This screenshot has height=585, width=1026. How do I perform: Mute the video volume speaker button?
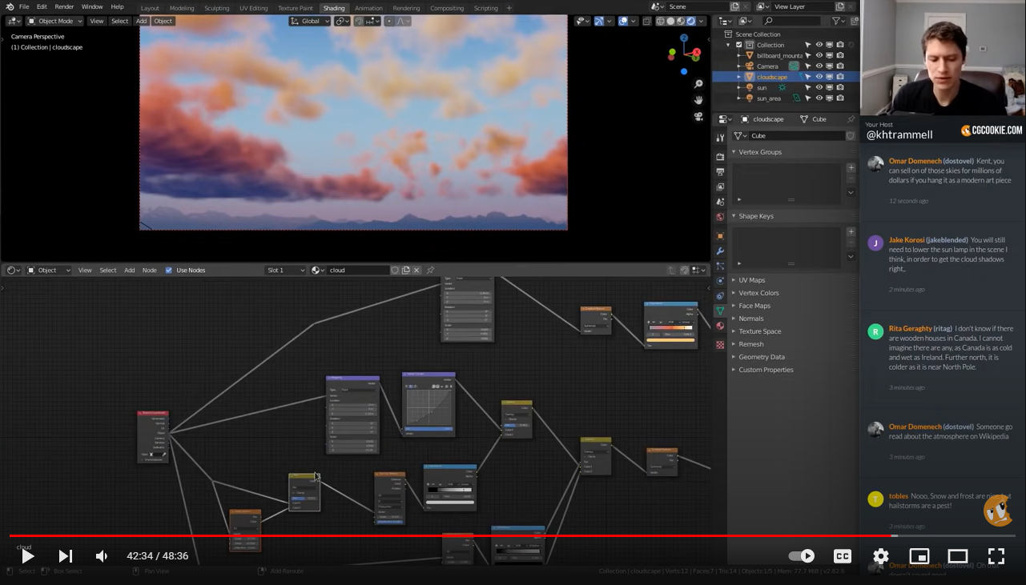(x=101, y=556)
